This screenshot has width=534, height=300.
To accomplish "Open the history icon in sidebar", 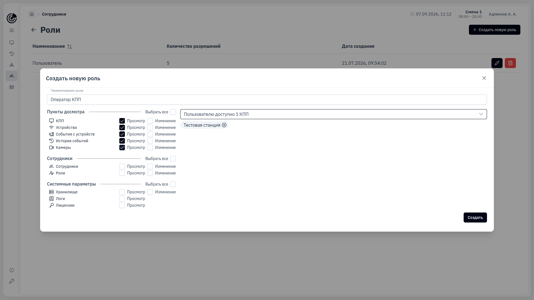I will (12, 54).
